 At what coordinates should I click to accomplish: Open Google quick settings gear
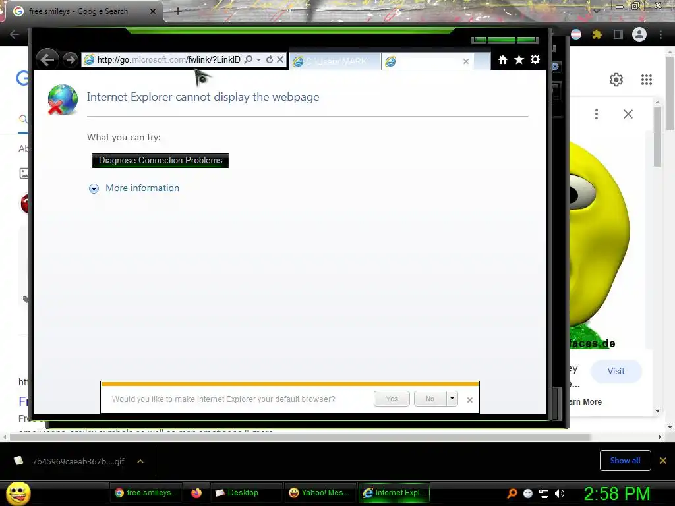coord(616,80)
